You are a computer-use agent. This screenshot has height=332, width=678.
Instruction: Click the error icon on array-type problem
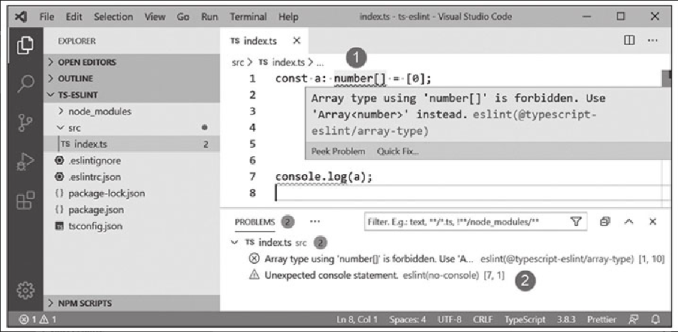(x=255, y=259)
